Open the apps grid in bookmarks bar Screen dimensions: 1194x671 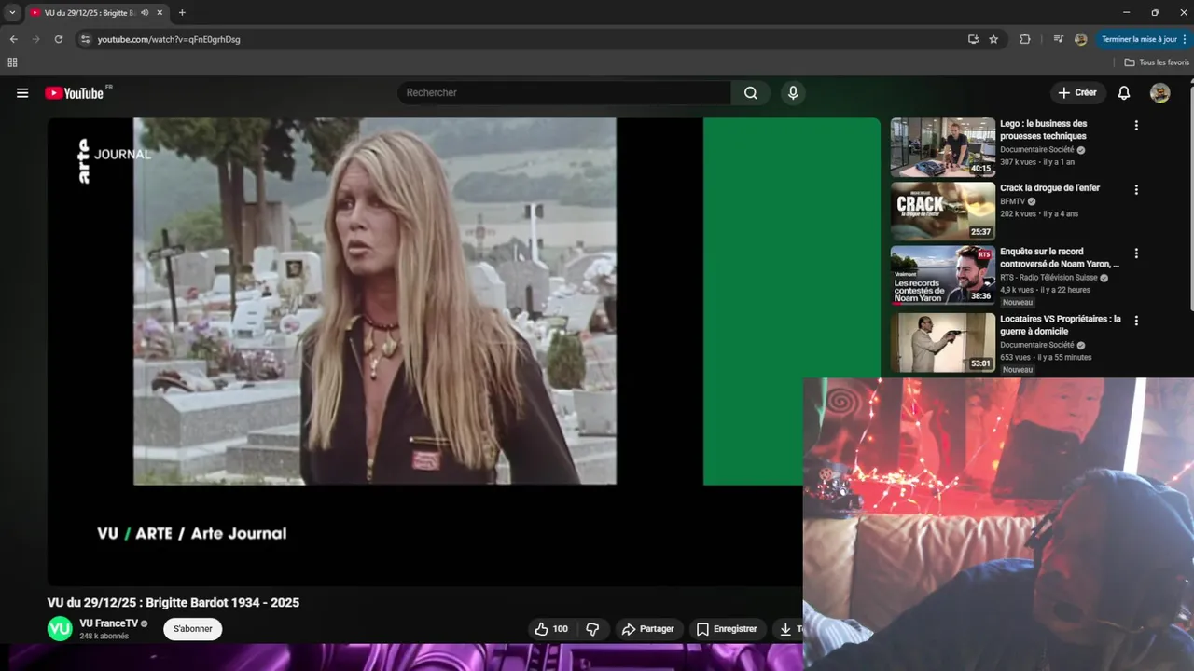click(12, 62)
